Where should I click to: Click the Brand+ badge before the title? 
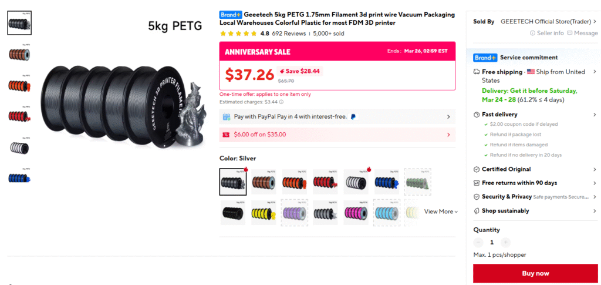[231, 14]
